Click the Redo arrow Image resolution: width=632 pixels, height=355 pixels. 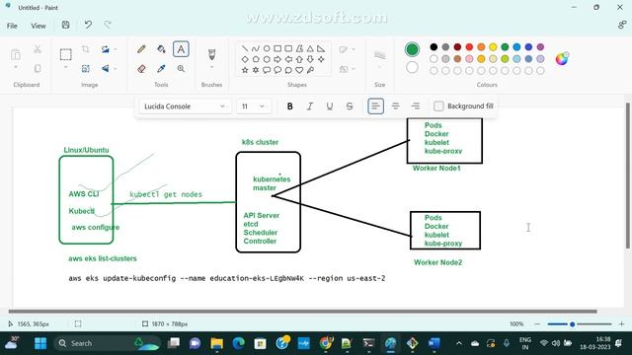click(x=108, y=25)
